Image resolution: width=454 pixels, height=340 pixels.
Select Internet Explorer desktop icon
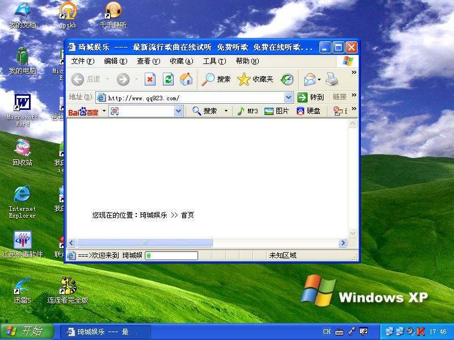pos(23,202)
